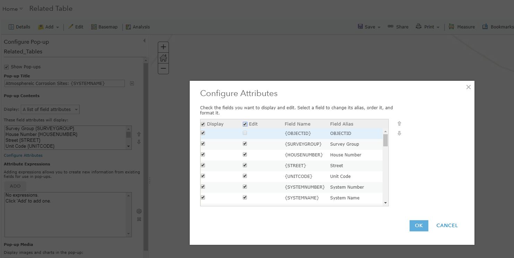This screenshot has height=258, width=514.
Task: Expand the Save dropdown arrow
Action: click(379, 27)
